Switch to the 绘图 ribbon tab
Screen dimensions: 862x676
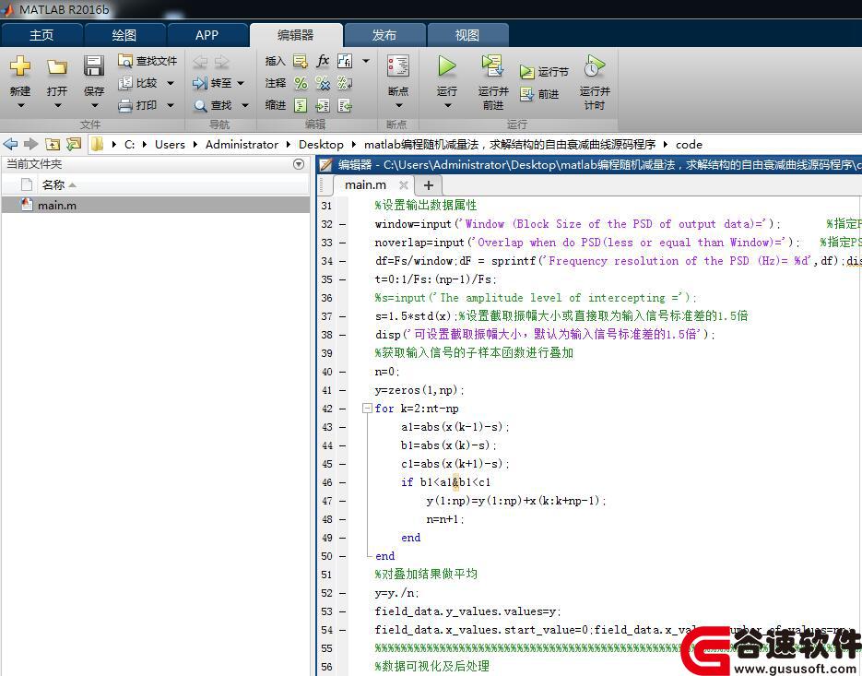(124, 35)
